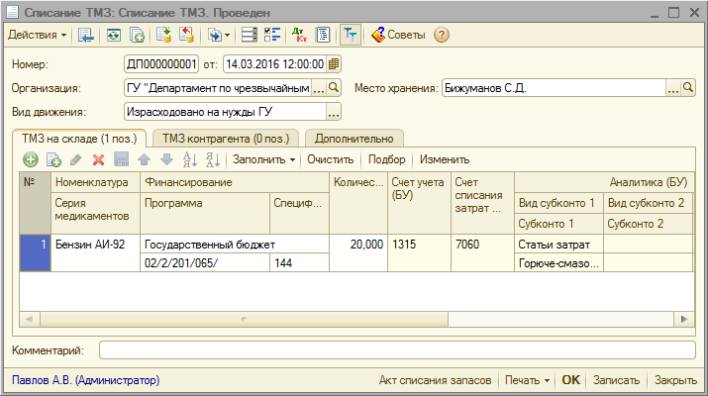Switch to ТМЗ контрагента tab
This screenshot has height=396, width=708.
[x=226, y=139]
